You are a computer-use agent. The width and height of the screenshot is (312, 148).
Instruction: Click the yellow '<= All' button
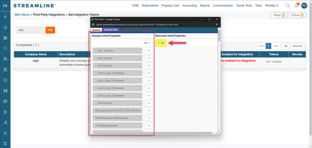pyautogui.click(x=161, y=43)
